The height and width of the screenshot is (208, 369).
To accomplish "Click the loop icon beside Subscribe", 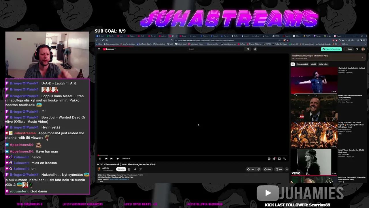I will click(x=140, y=169).
